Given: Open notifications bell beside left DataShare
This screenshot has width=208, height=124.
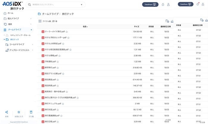Looking at the screenshot, I should tap(163, 4).
